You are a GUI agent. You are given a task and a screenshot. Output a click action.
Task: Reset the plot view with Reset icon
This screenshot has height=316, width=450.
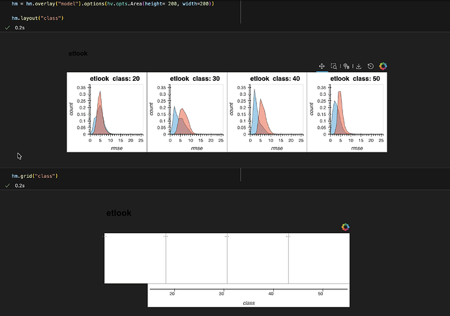coord(370,66)
